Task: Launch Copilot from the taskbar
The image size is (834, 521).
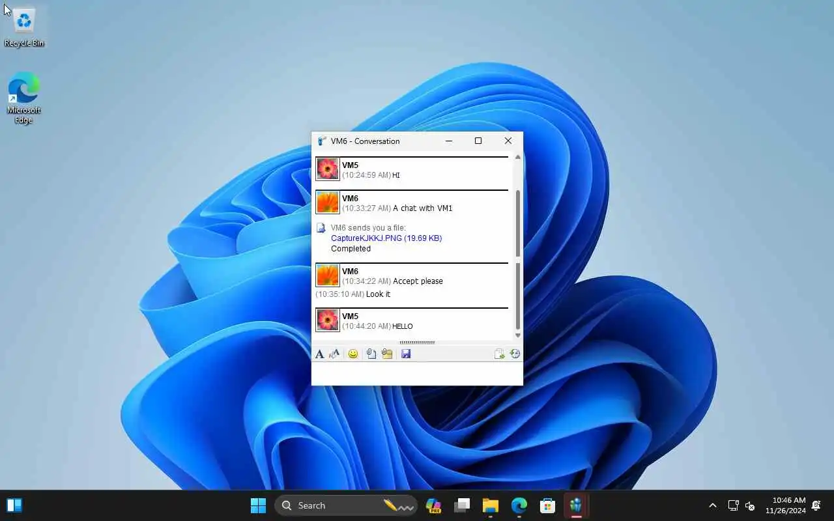Action: [433, 505]
